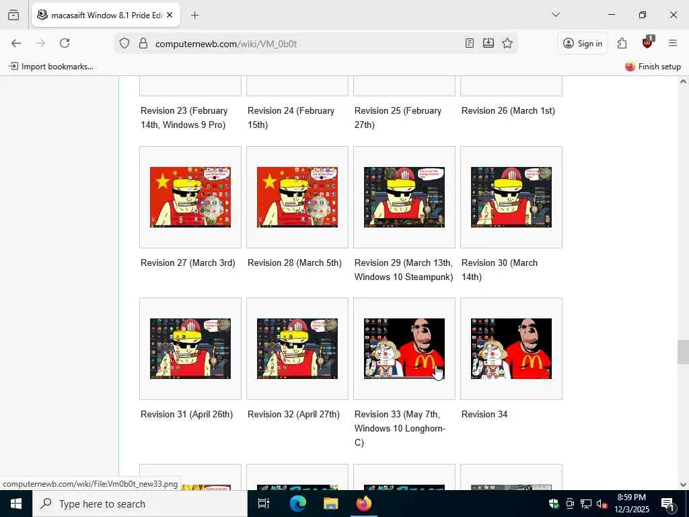Image resolution: width=689 pixels, height=517 pixels.
Task: Go back to previous page
Action: pos(16,43)
